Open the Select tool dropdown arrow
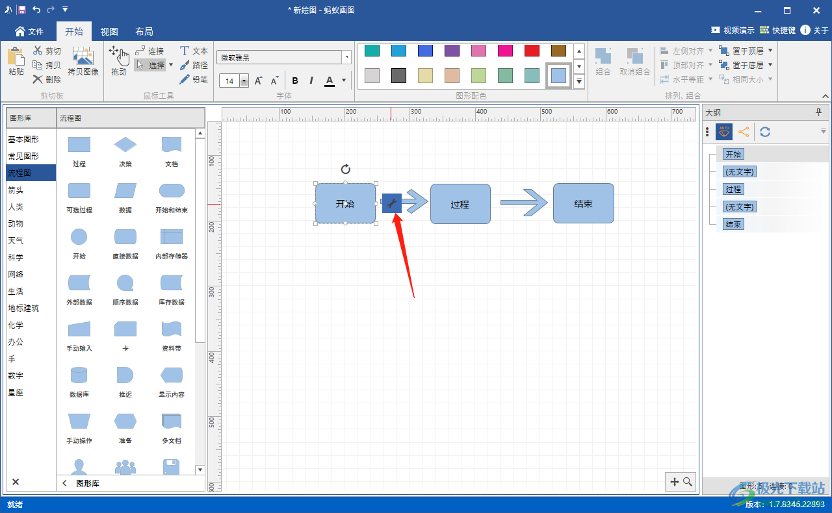This screenshot has width=832, height=513. 171,65
